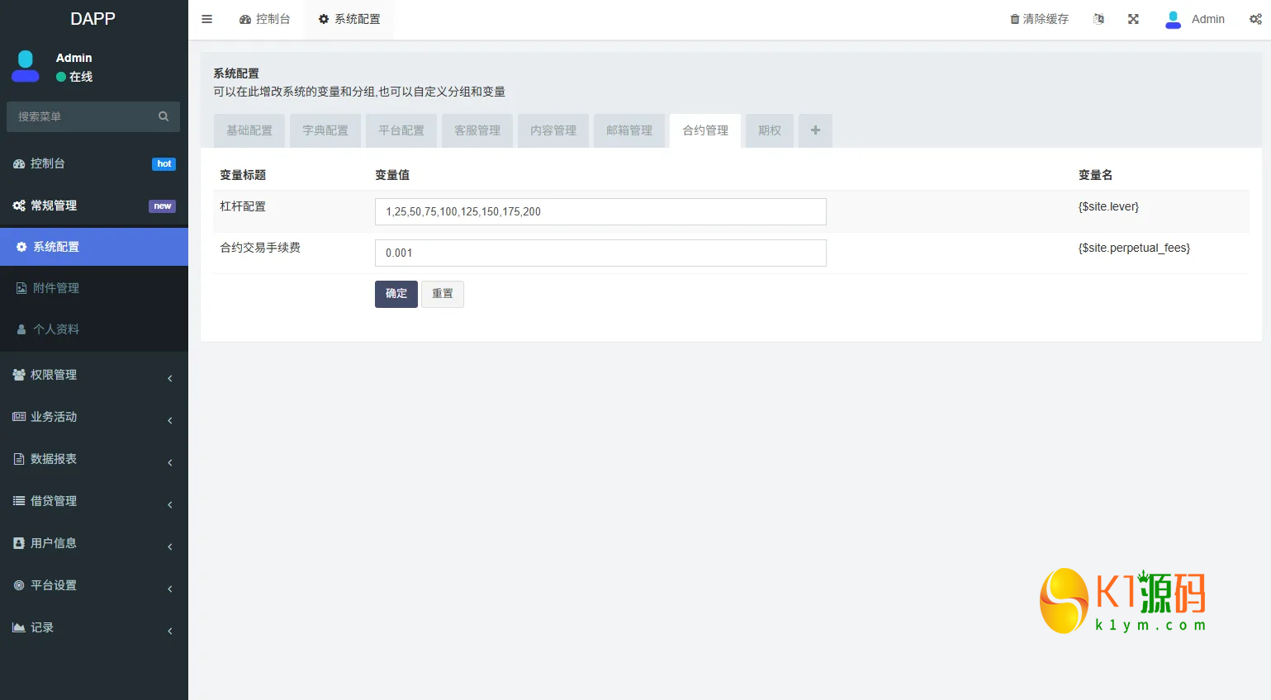The image size is (1271, 700).
Task: Click the 变量名 column header
Action: (1095, 175)
